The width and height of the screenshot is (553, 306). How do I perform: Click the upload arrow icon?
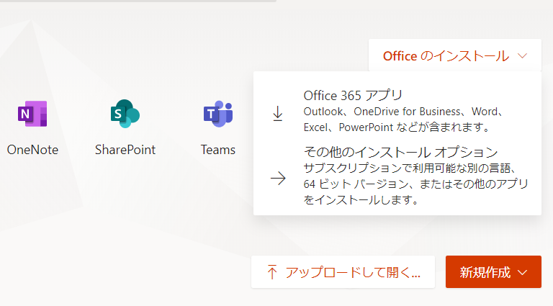coord(272,272)
